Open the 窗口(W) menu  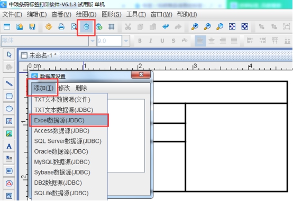[x=161, y=14]
